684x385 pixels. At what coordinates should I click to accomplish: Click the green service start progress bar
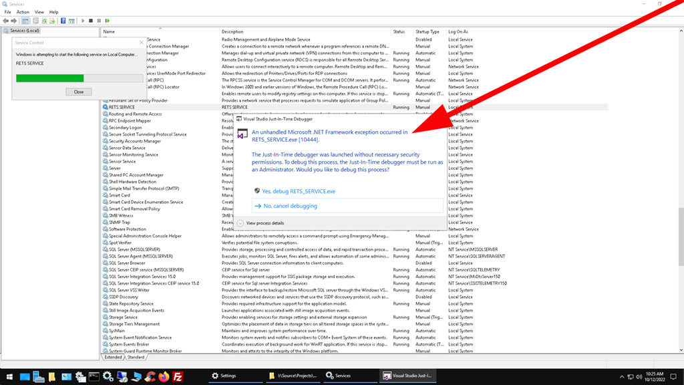[50, 78]
